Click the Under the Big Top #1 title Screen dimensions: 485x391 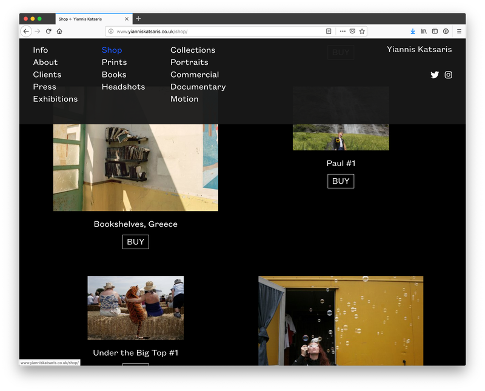click(x=135, y=353)
